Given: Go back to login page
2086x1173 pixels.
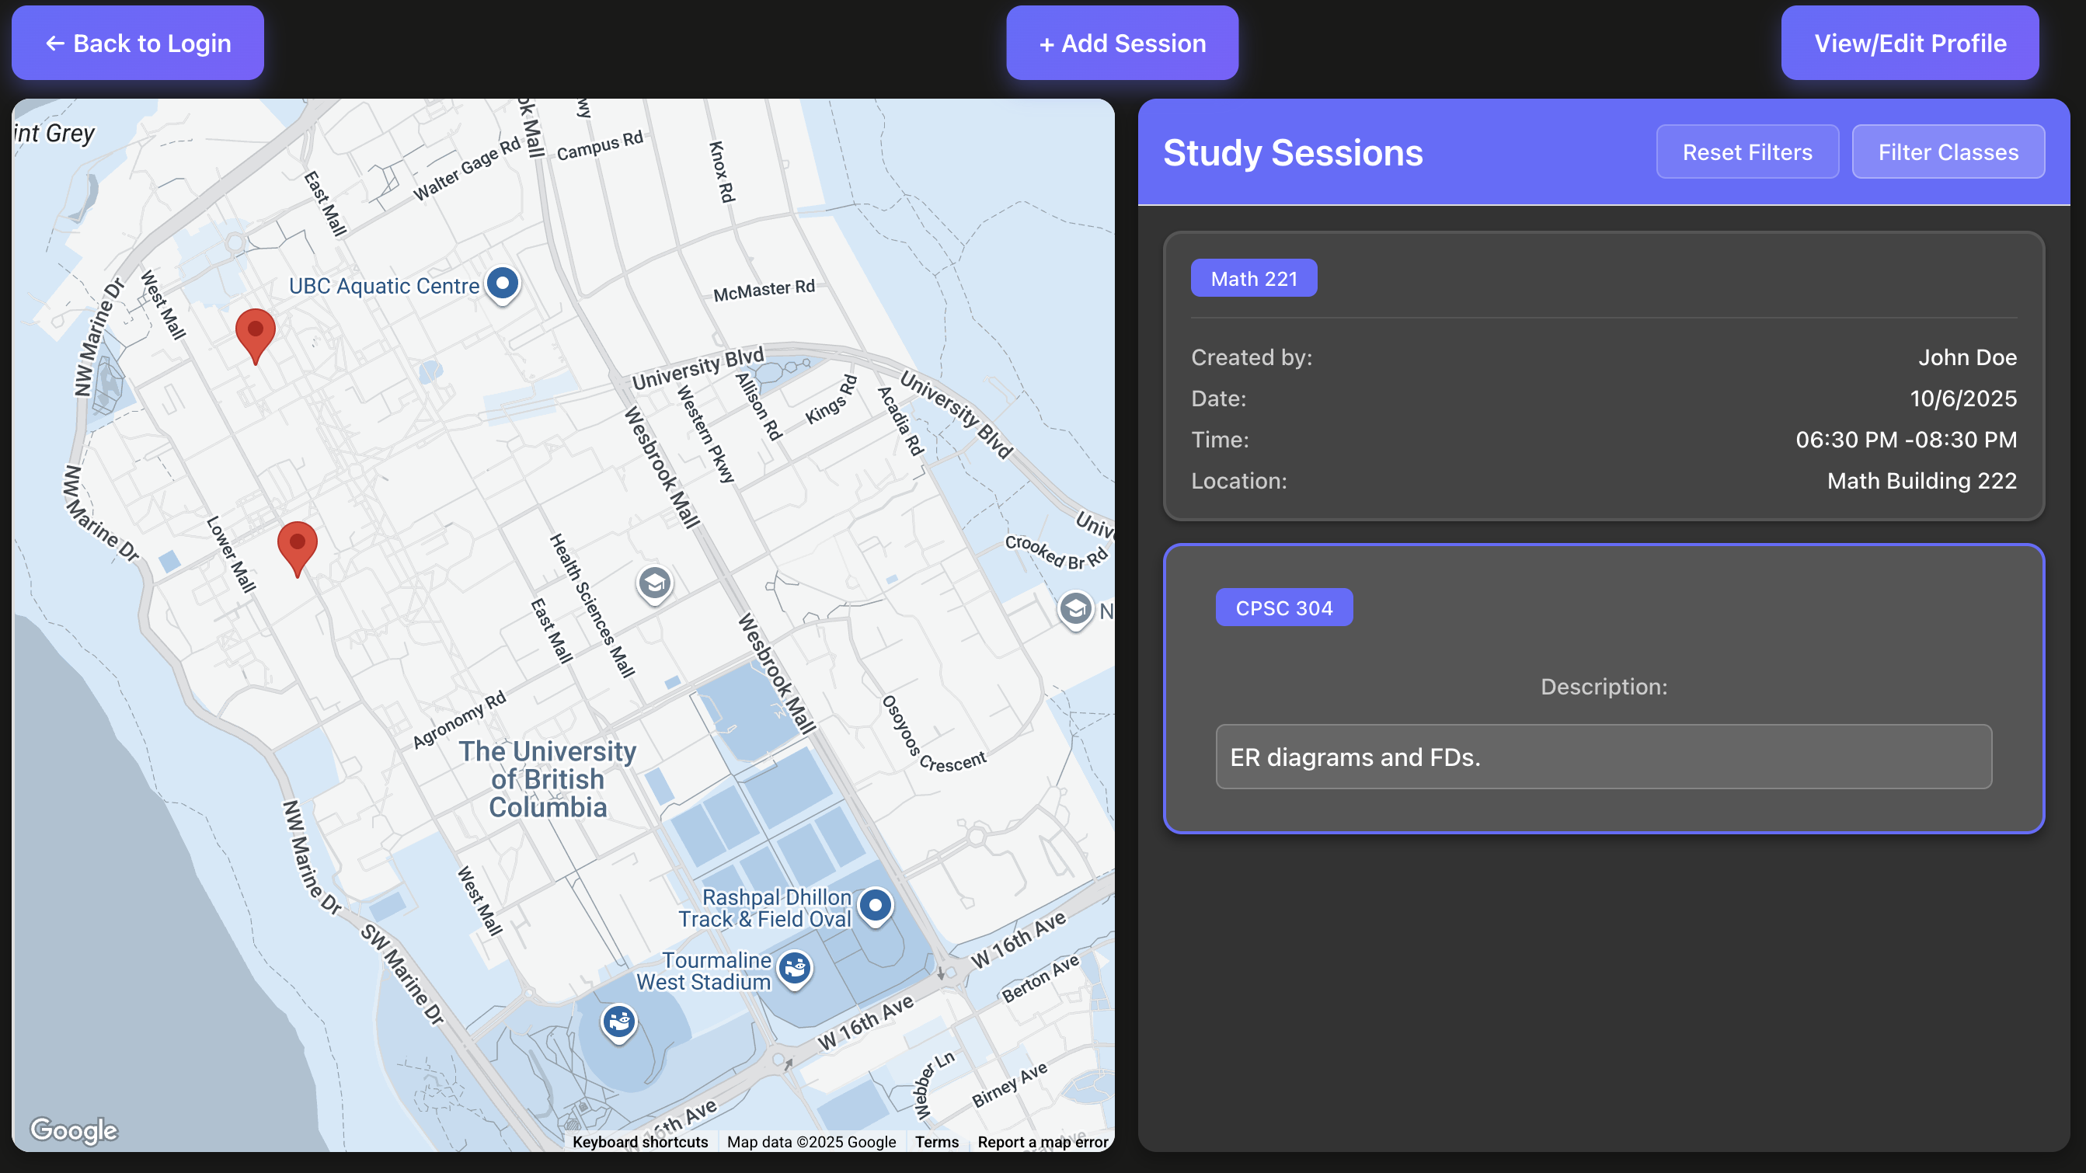Looking at the screenshot, I should coord(138,43).
